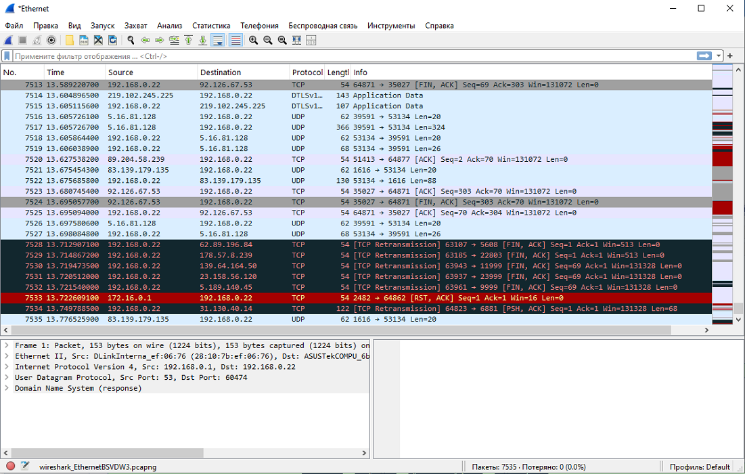Select packet 7528 TCP Retransmission row
The width and height of the screenshot is (745, 474).
[357, 245]
